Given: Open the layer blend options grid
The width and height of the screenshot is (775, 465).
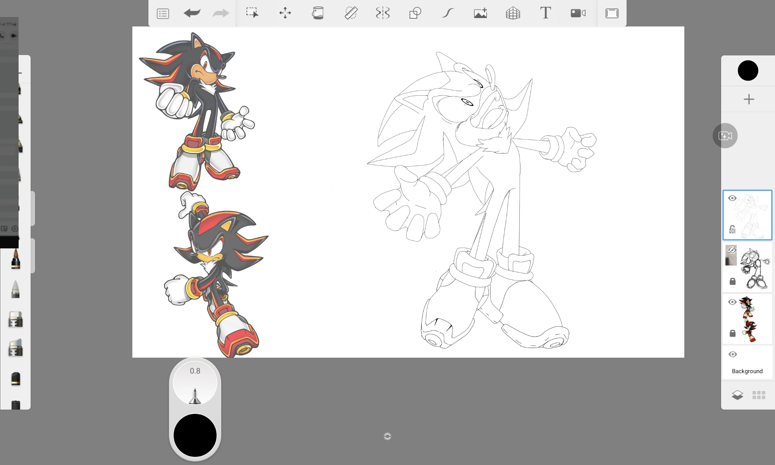Looking at the screenshot, I should pos(758,394).
